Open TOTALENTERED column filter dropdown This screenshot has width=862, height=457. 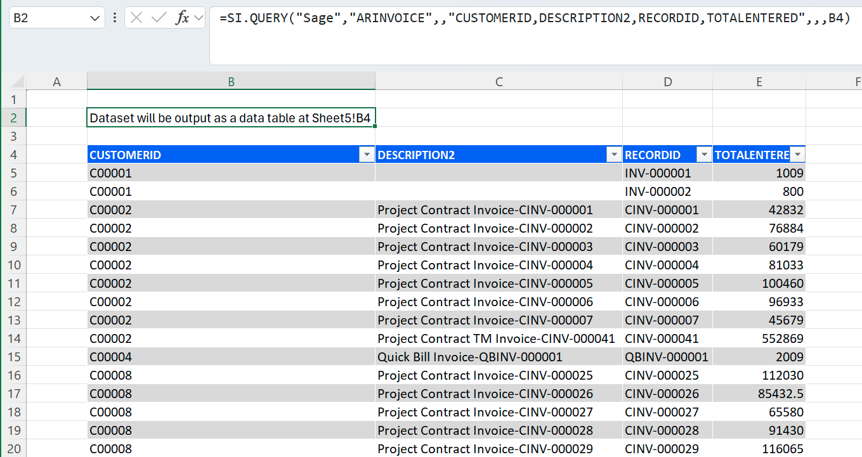coord(798,155)
